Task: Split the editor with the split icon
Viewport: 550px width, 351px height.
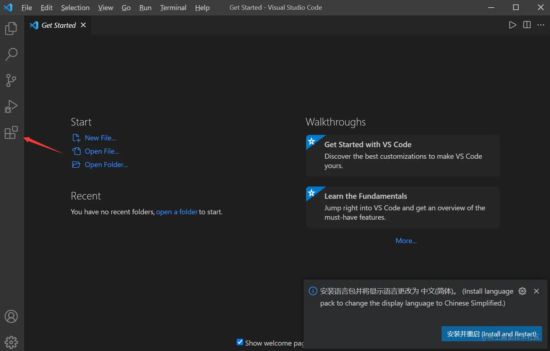Action: [x=527, y=25]
